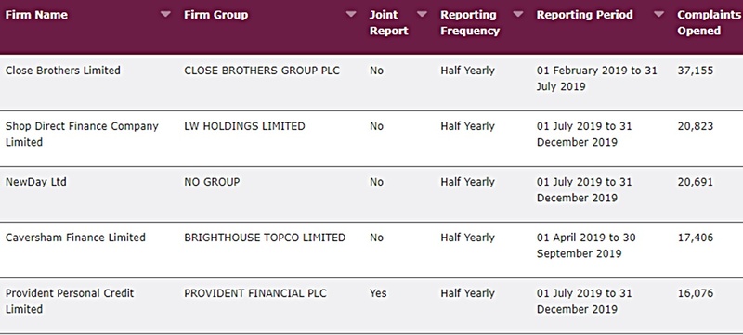Screen dimensions: 743x335
Task: Select the NewDay Ltd firm name
Action: [x=36, y=182]
